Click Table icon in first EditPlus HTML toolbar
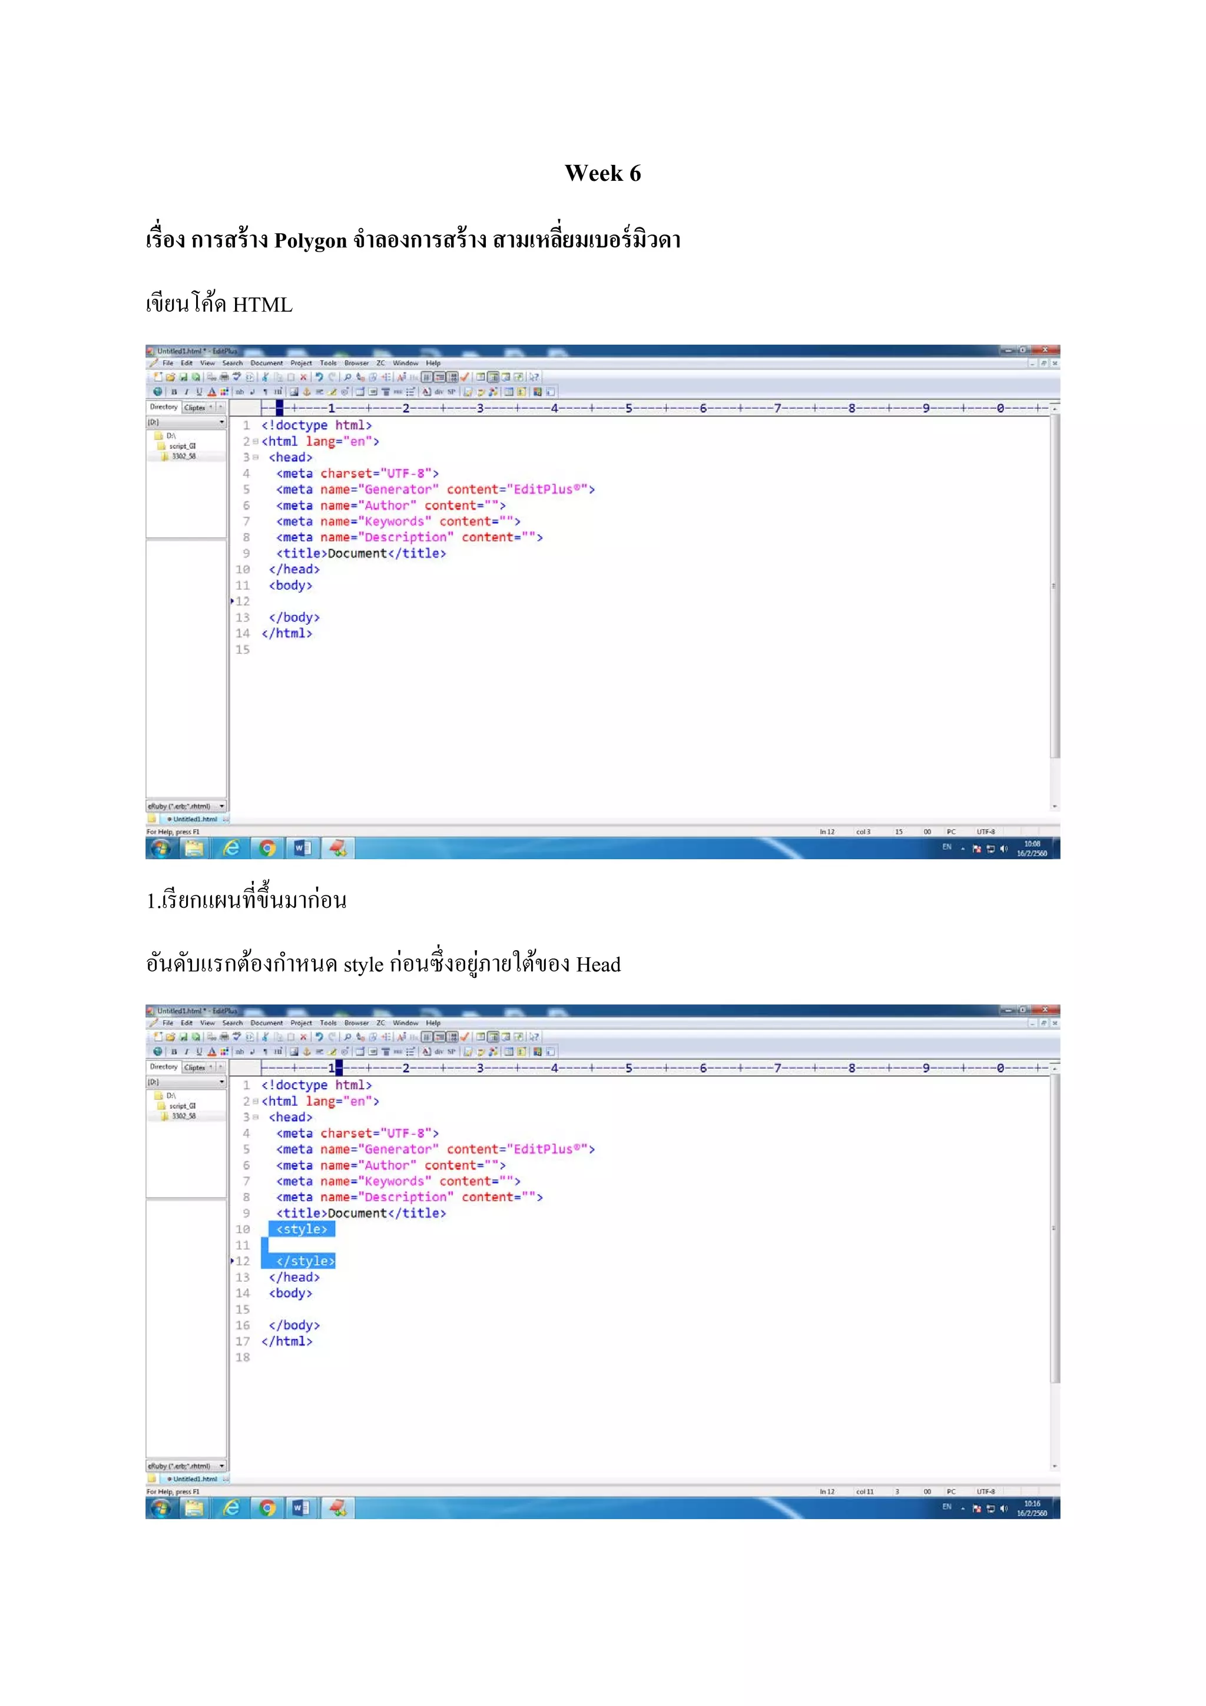This screenshot has width=1206, height=1706. 359,392
